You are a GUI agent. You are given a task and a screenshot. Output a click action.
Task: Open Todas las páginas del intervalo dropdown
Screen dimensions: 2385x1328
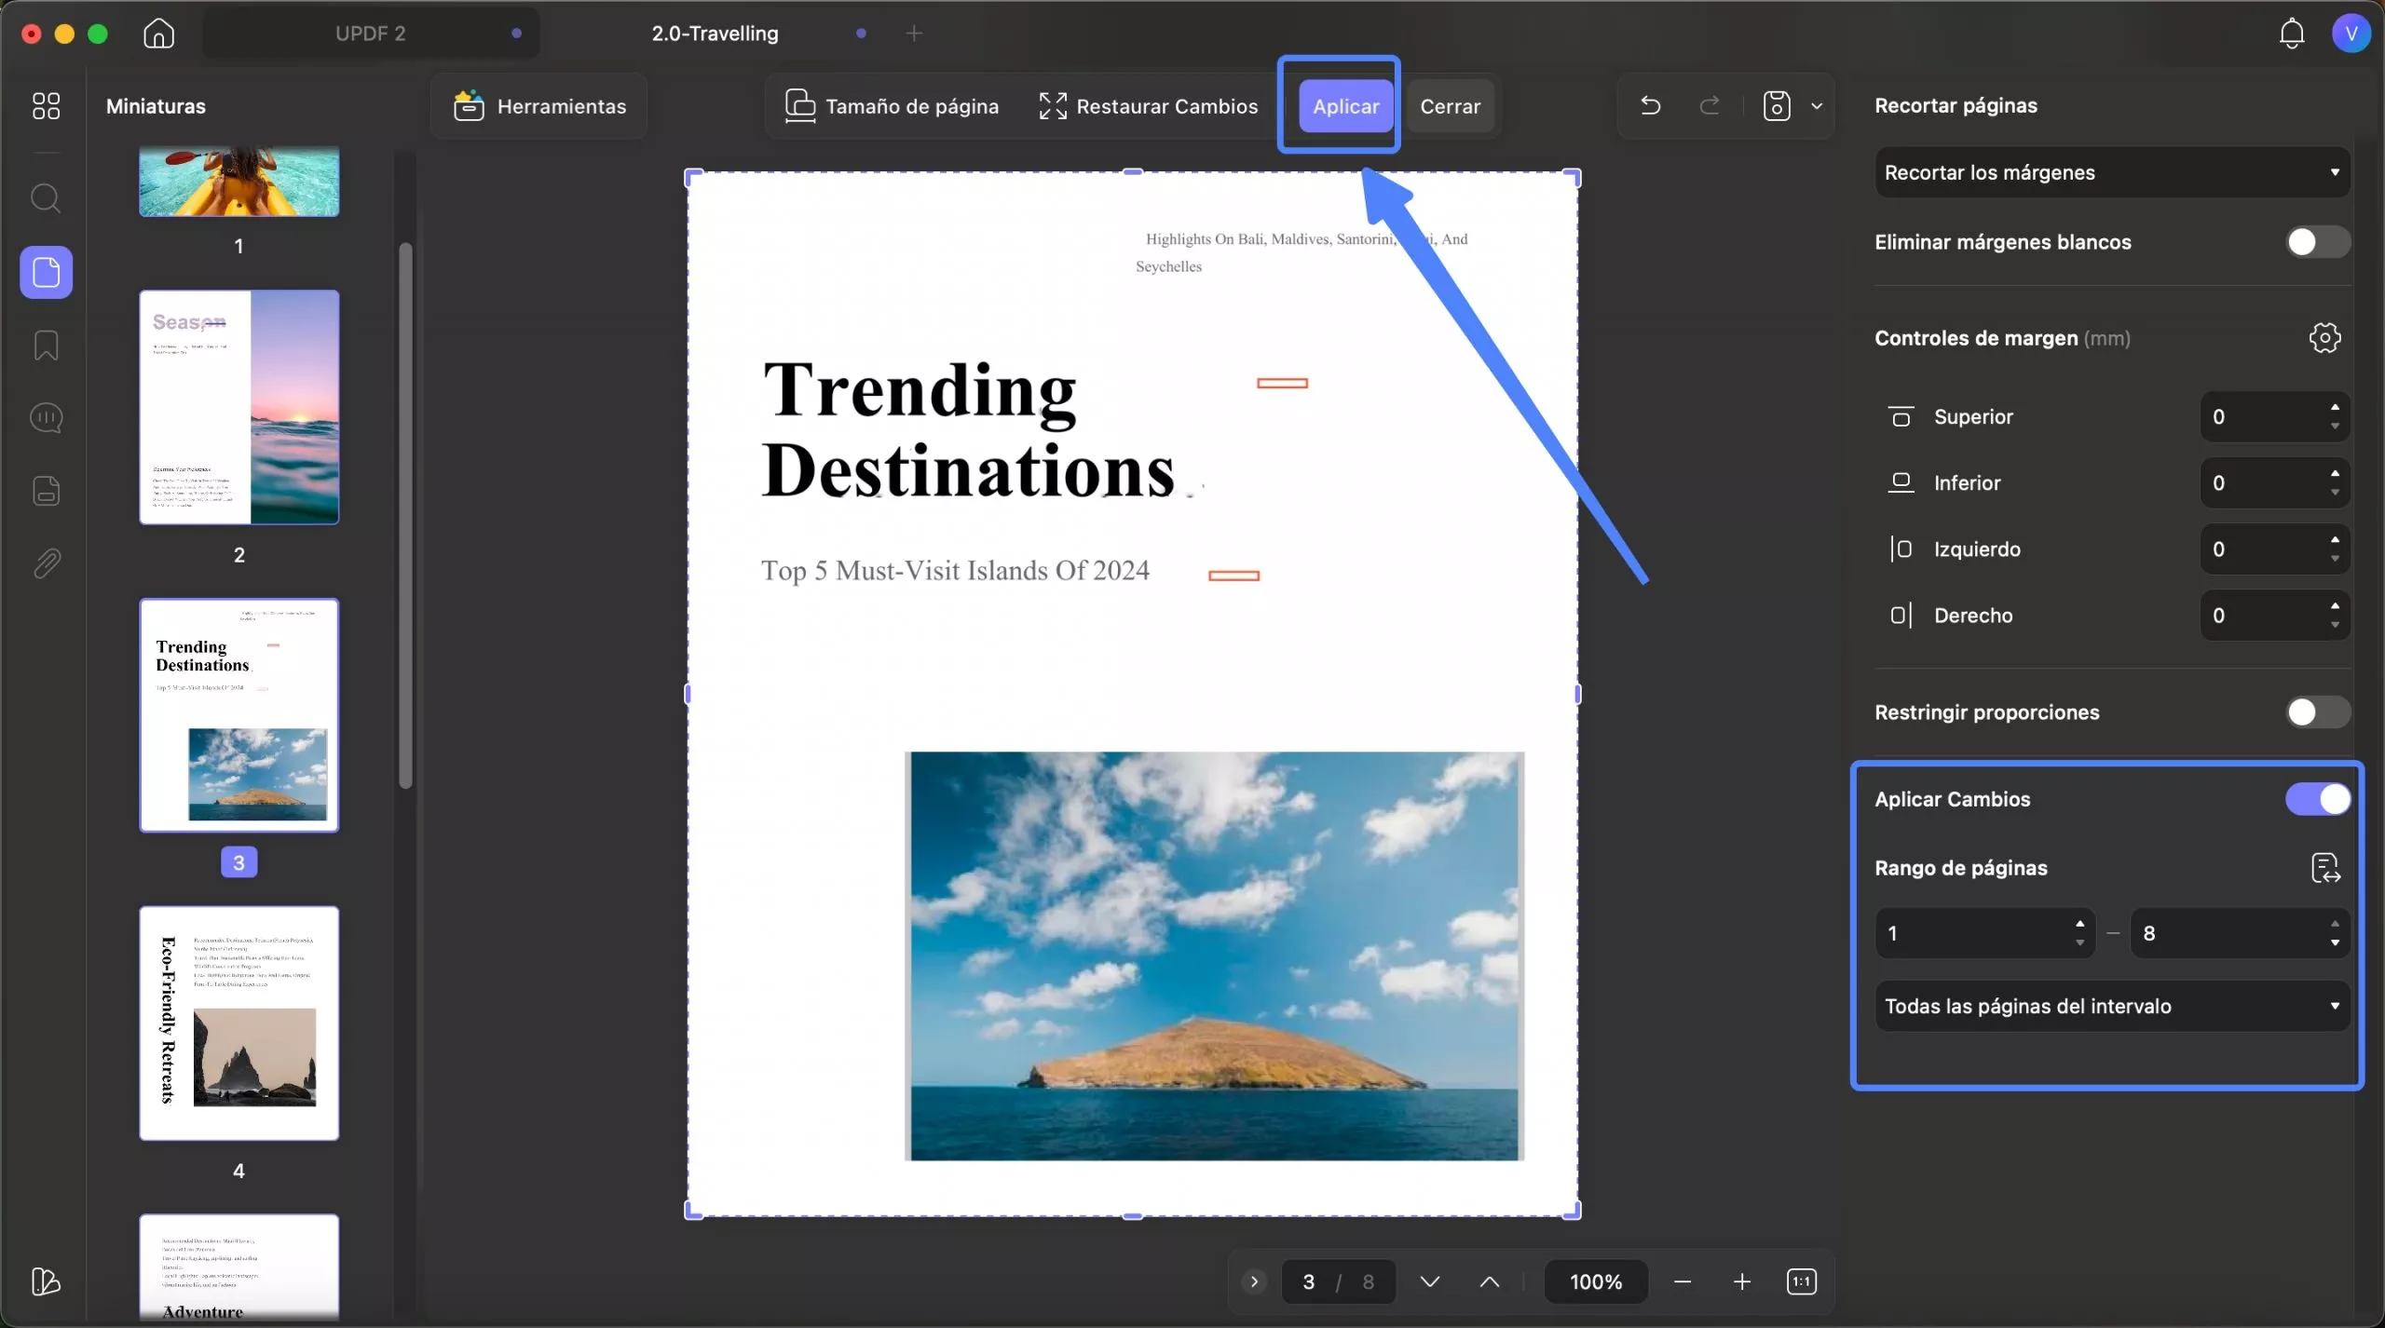coord(2111,1006)
